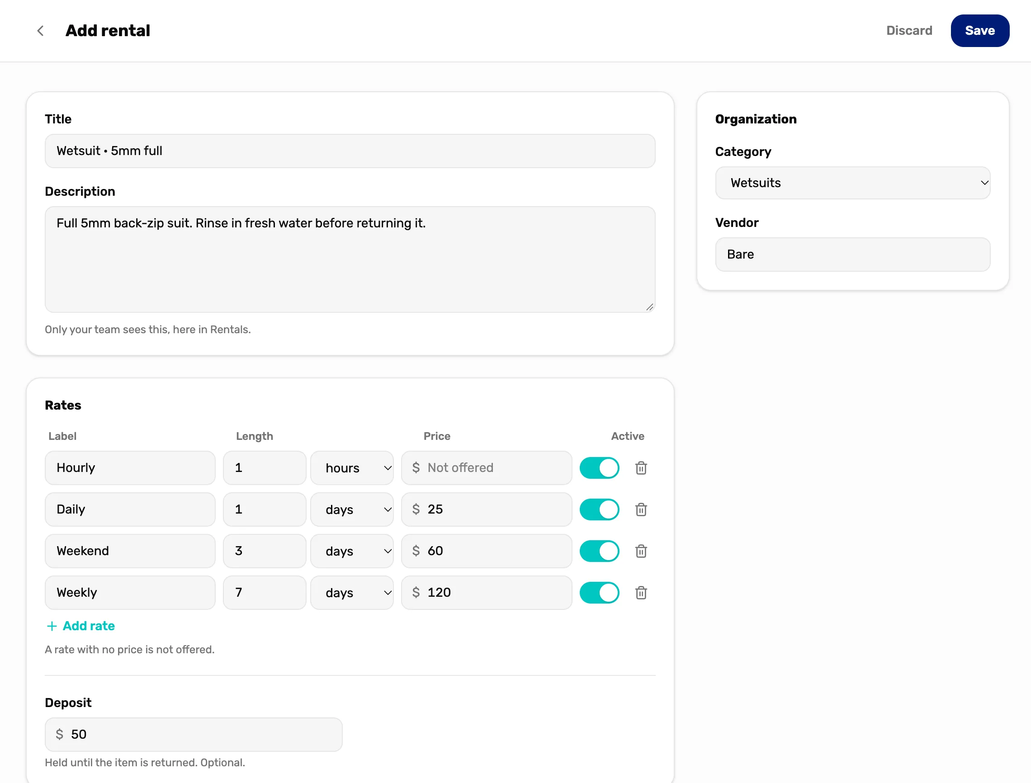Viewport: 1031px width, 783px height.
Task: Edit the Vendor field containing Bare
Action: click(x=852, y=255)
